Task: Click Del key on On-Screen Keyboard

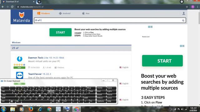Action: click(x=92, y=91)
